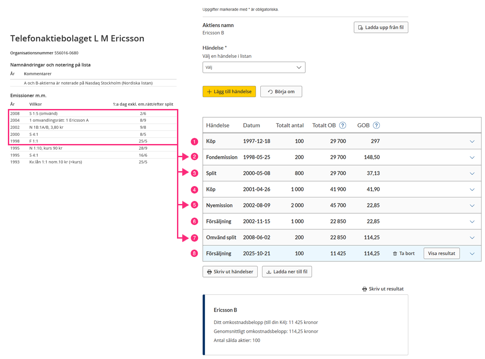Image resolution: width=485 pixels, height=359 pixels.
Task: Expand the Nyemission row details
Action: click(x=472, y=206)
